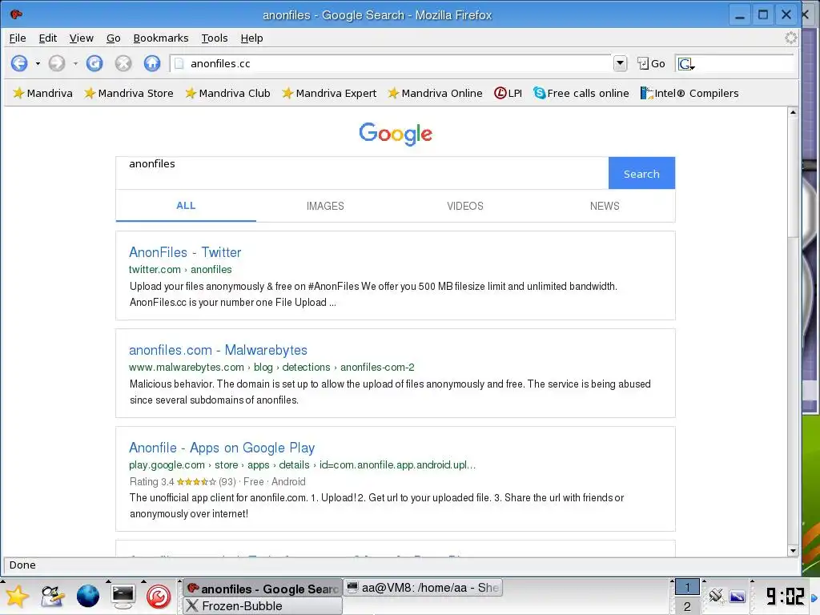Click the Rating 3.4 stars line
Viewport: 820px width, 615px height.
pyautogui.click(x=217, y=481)
